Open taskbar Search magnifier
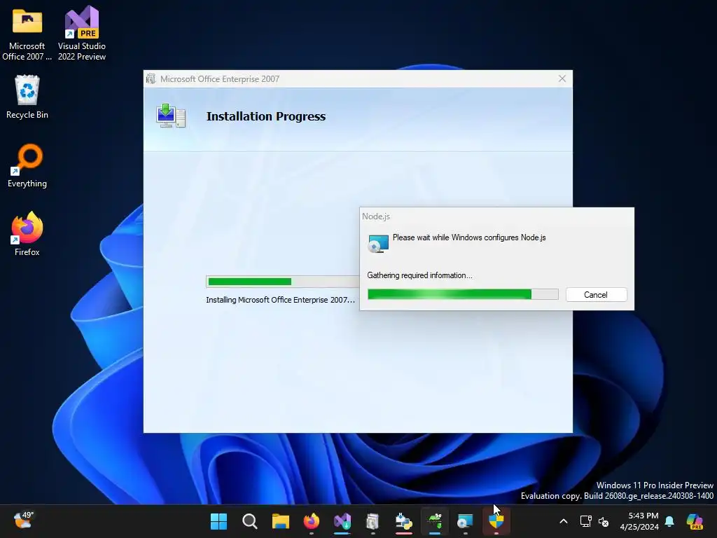 (250, 521)
